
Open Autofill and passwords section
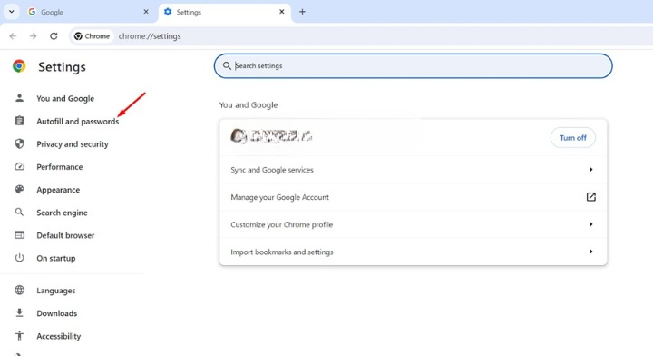77,122
